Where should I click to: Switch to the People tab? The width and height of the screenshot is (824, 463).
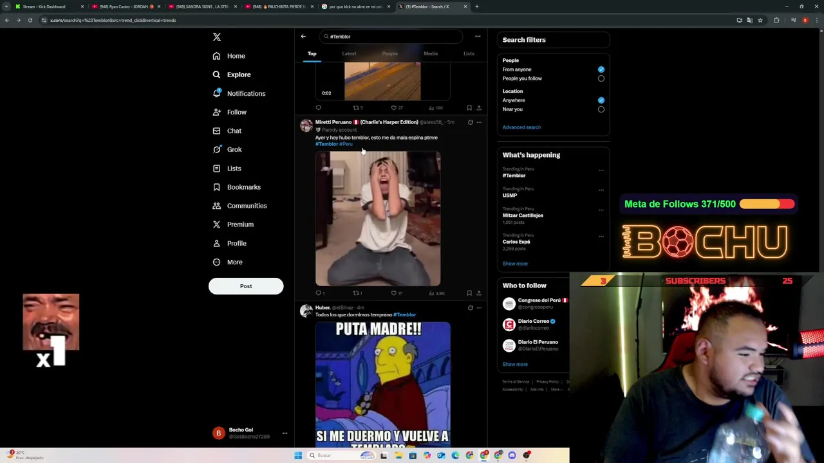390,53
